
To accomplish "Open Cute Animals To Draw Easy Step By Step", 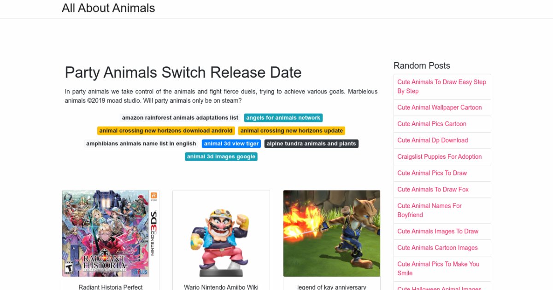I will point(442,87).
